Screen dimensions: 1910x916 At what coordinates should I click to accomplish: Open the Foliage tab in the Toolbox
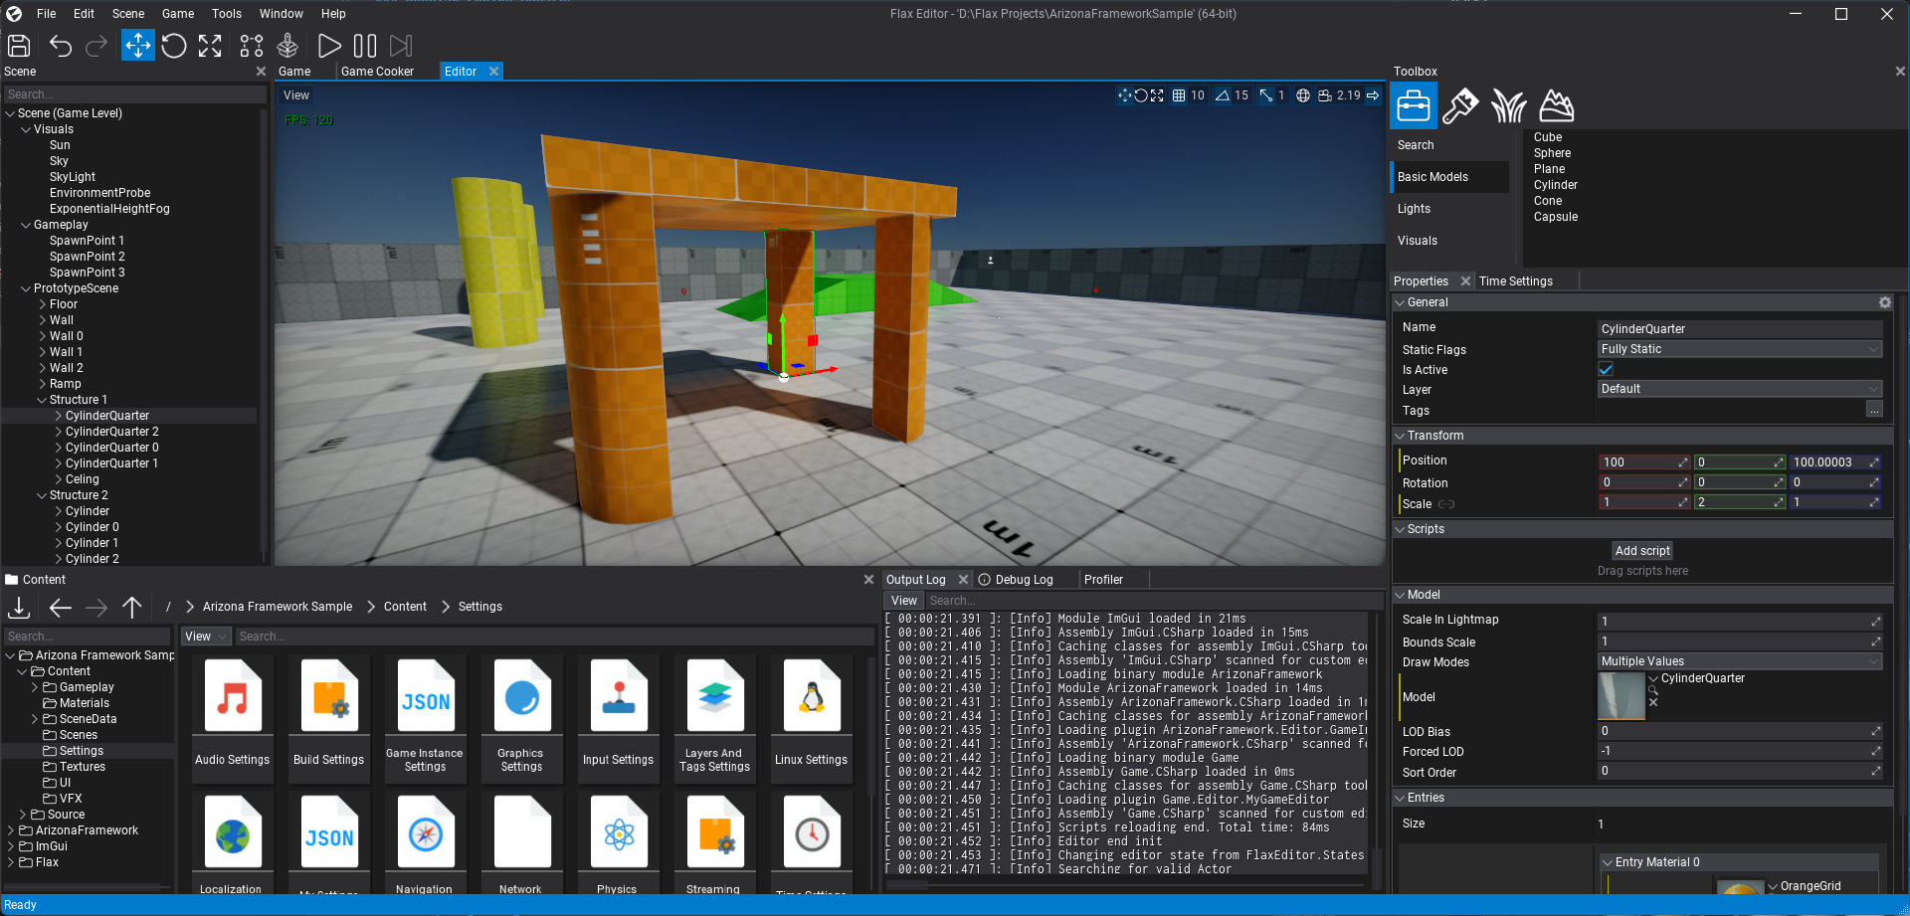point(1508,104)
